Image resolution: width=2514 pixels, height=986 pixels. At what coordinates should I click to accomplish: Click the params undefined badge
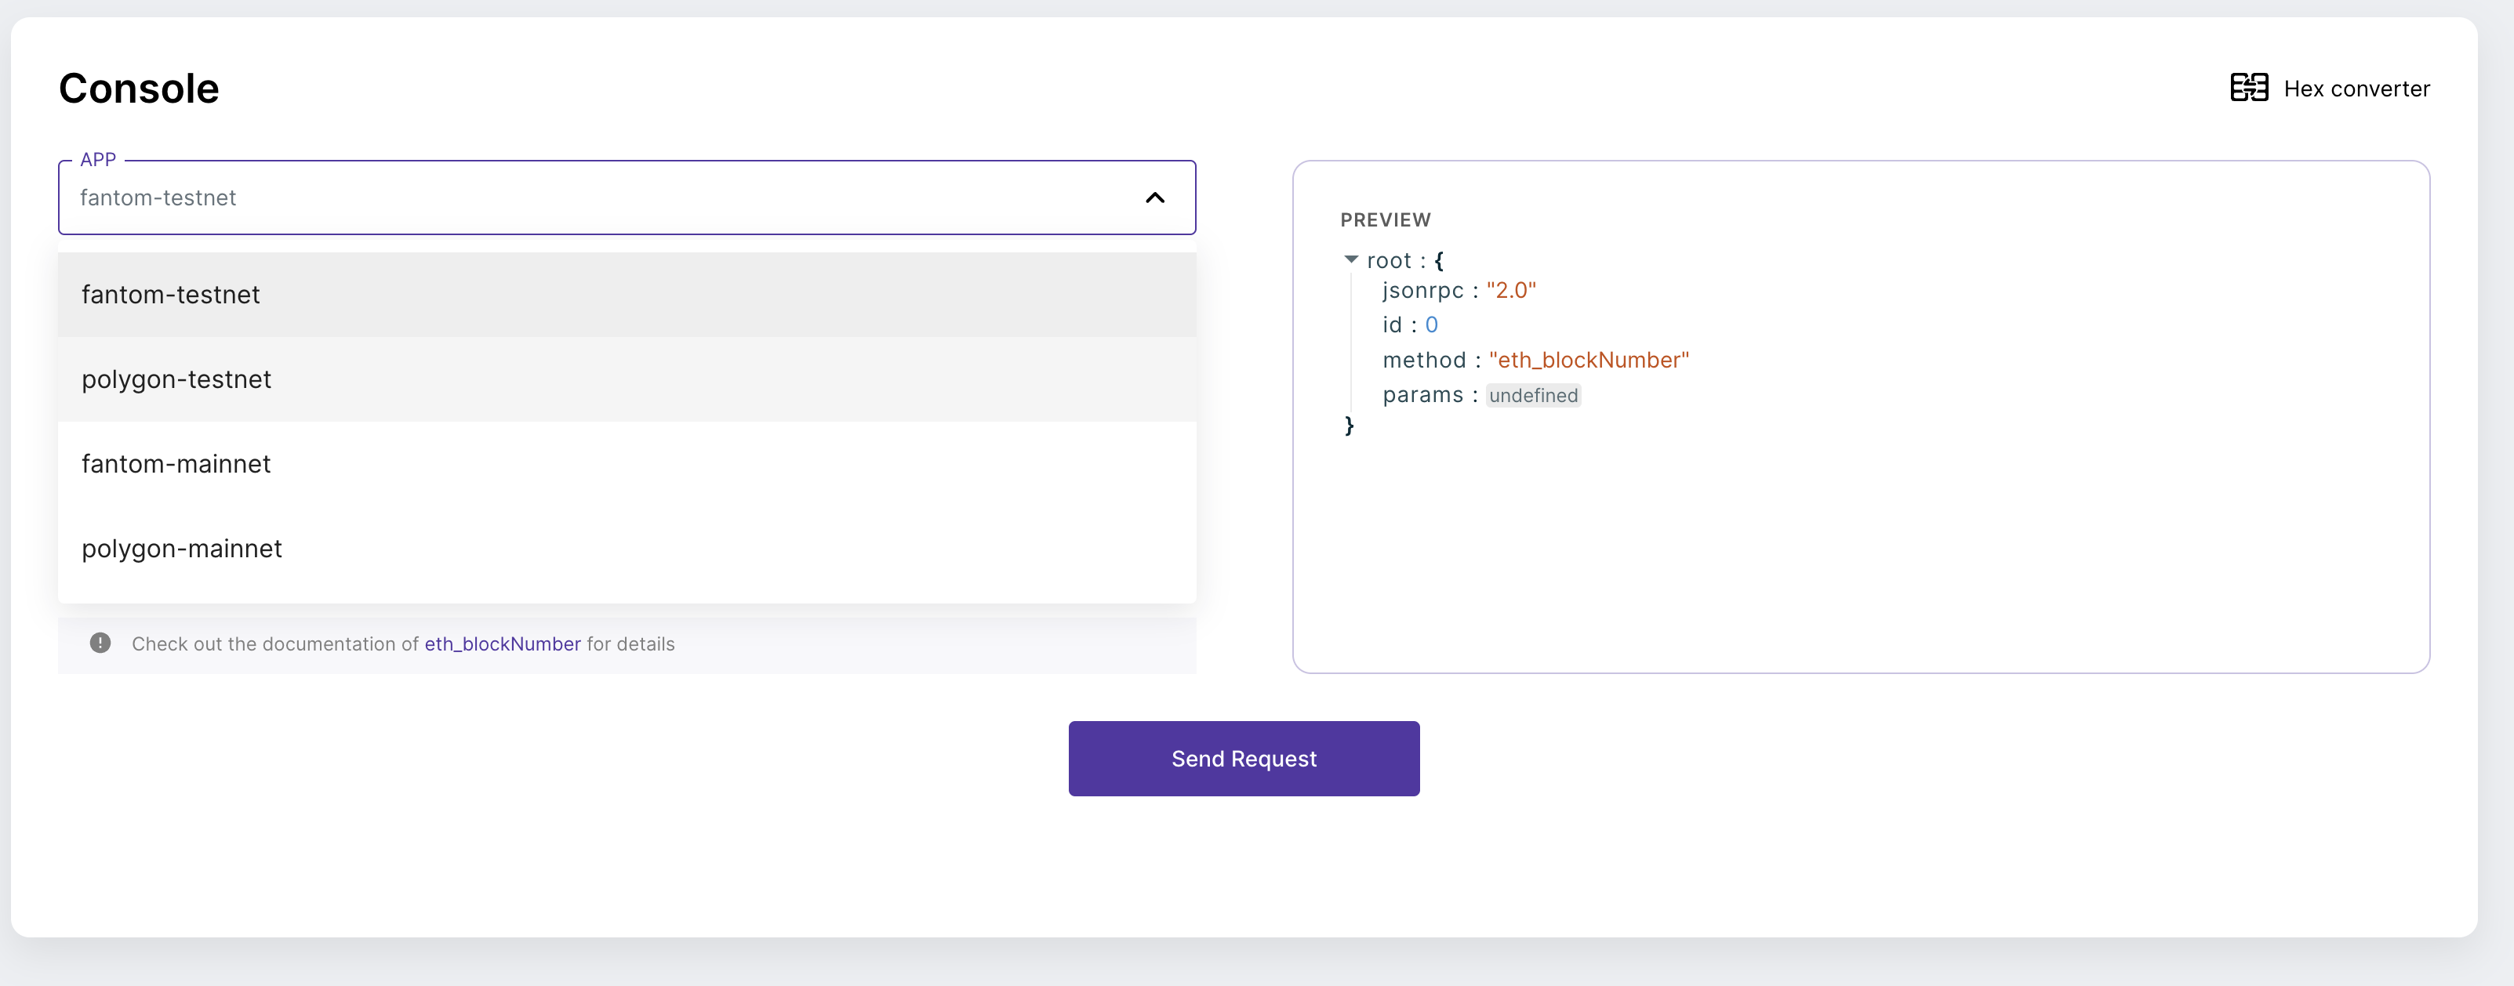pyautogui.click(x=1533, y=395)
